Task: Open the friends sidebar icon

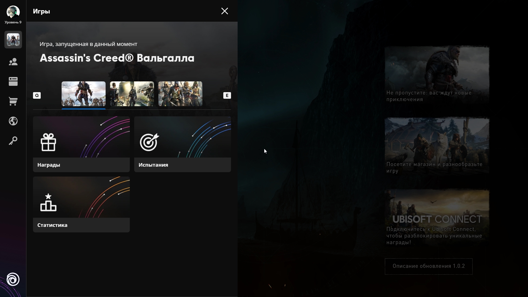Action: point(13,62)
